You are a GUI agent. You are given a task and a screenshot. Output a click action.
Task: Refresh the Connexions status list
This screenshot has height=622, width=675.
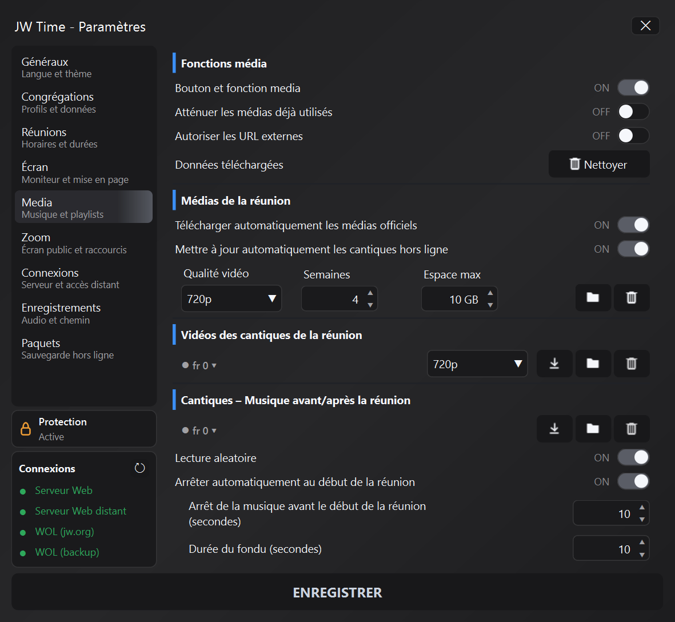[x=140, y=468]
